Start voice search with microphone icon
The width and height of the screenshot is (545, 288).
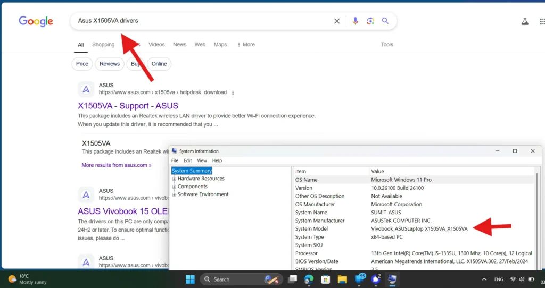coord(355,21)
